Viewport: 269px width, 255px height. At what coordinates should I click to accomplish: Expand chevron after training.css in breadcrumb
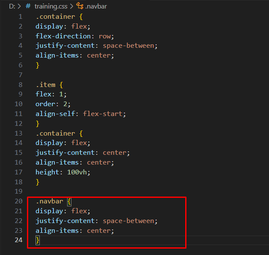(x=71, y=6)
